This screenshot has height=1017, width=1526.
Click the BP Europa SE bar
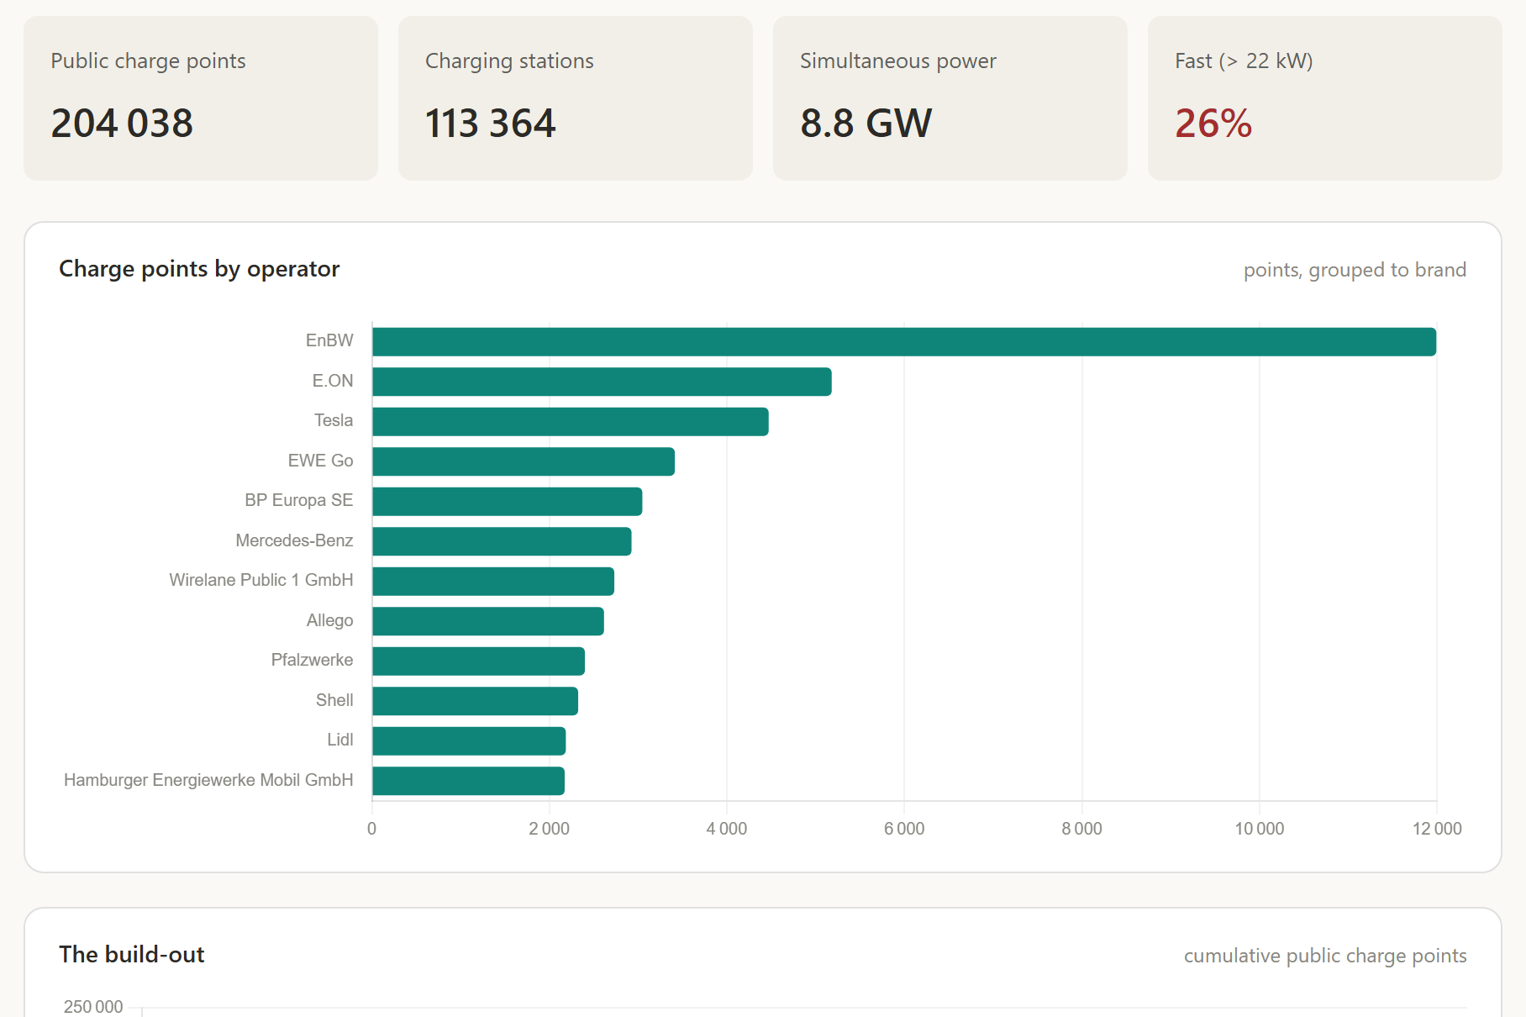pos(508,502)
